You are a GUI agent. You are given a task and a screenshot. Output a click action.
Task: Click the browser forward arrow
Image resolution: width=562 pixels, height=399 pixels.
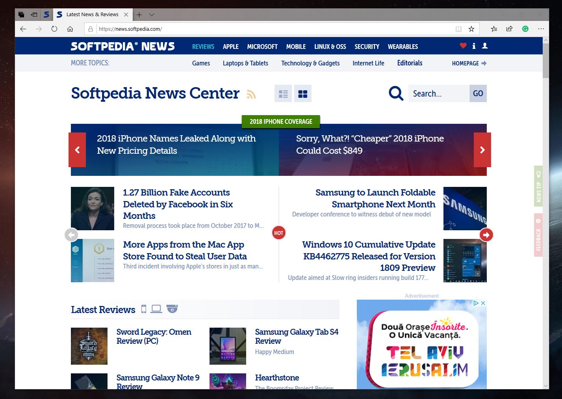tap(39, 29)
